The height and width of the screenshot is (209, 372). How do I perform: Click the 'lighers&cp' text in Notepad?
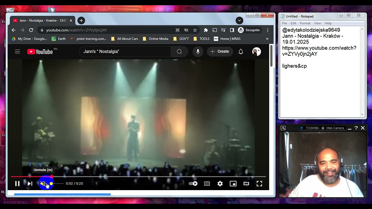coord(294,66)
